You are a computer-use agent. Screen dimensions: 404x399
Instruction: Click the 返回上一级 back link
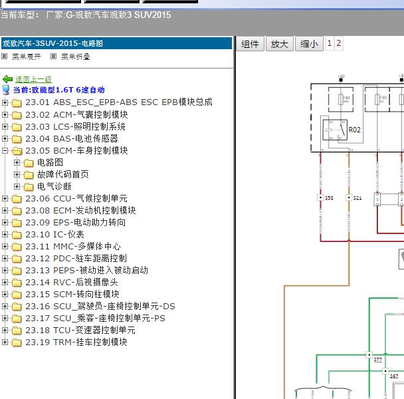pyautogui.click(x=33, y=79)
